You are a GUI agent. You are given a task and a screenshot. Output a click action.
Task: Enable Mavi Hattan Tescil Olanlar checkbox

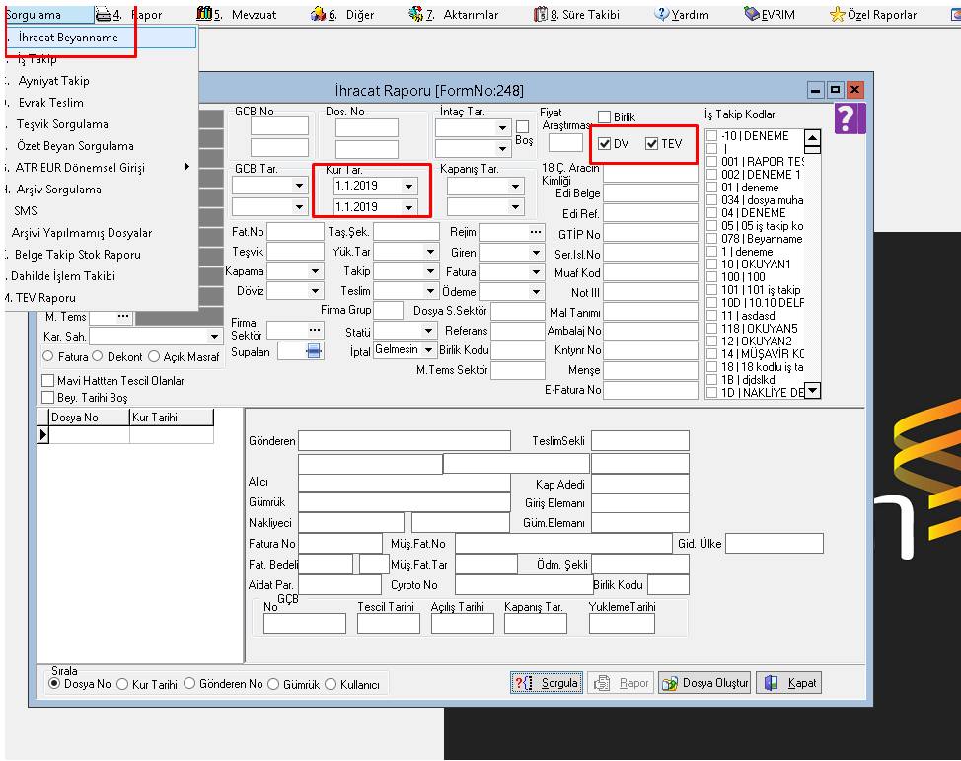pos(47,380)
